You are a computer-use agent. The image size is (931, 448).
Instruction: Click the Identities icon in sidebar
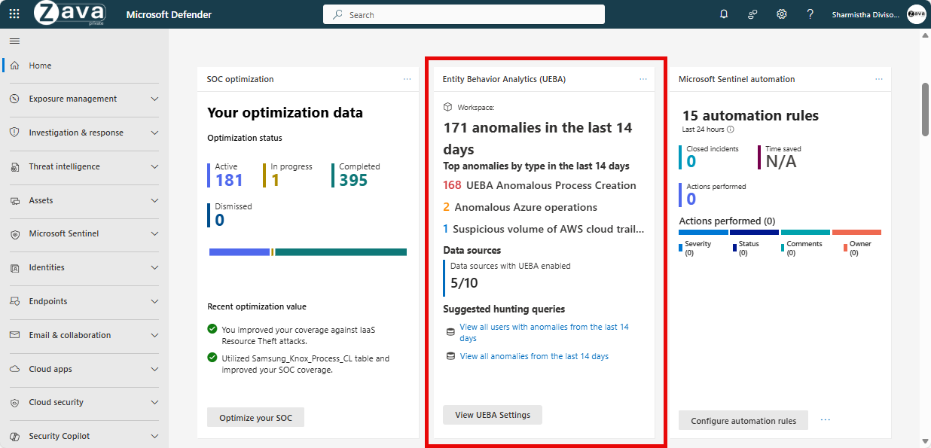(x=14, y=267)
